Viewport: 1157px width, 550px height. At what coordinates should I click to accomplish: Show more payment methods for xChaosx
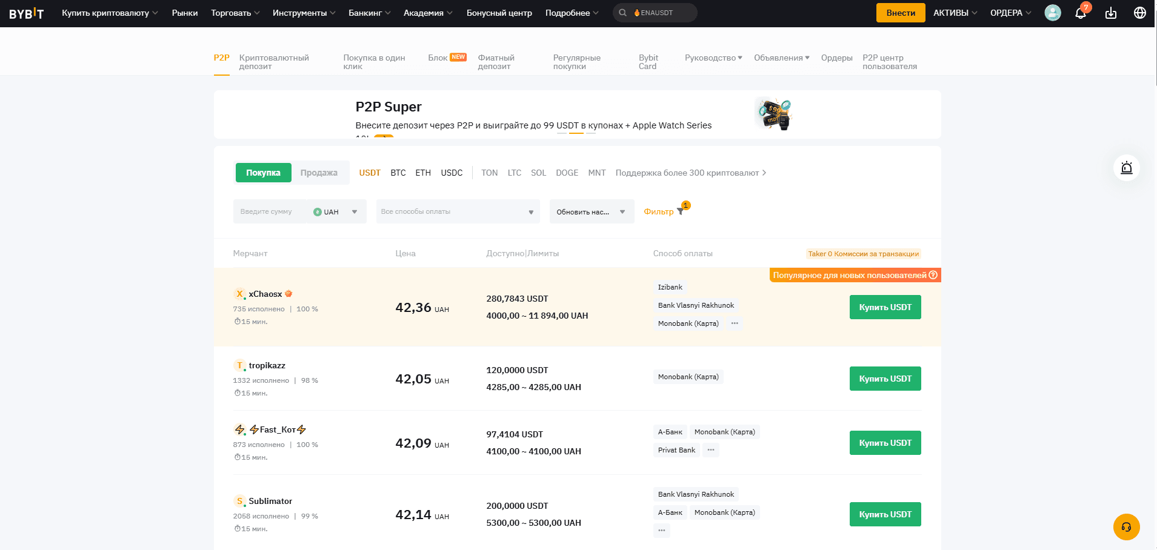[735, 323]
